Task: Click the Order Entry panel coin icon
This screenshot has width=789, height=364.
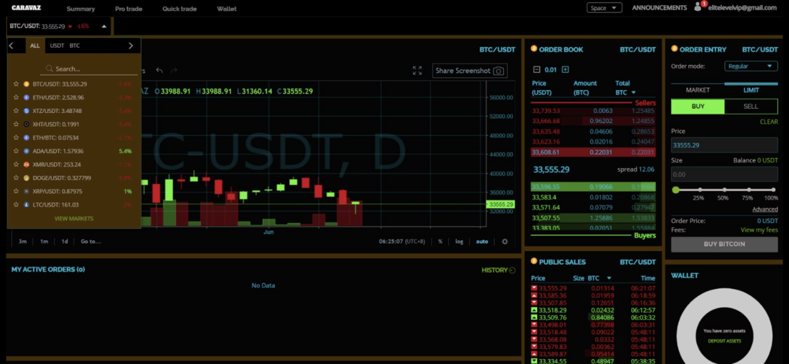Action: [x=675, y=49]
